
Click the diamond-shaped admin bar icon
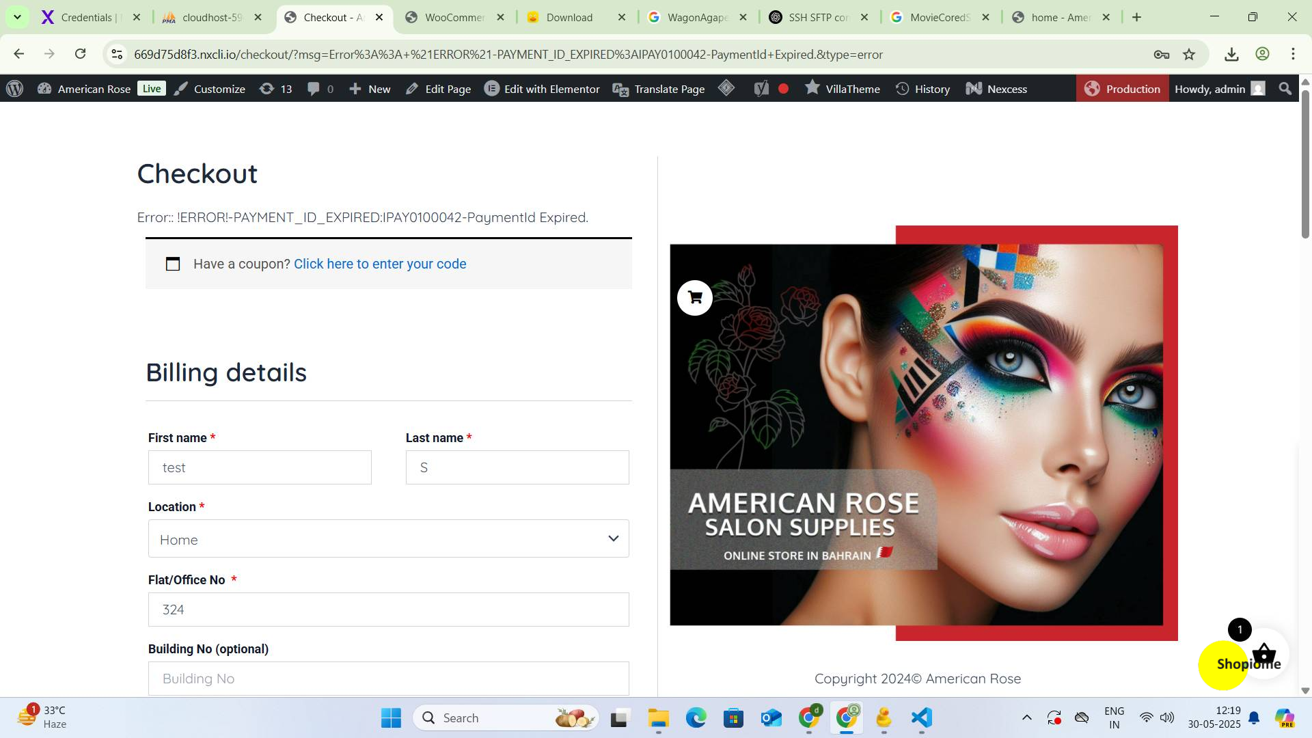[726, 88]
